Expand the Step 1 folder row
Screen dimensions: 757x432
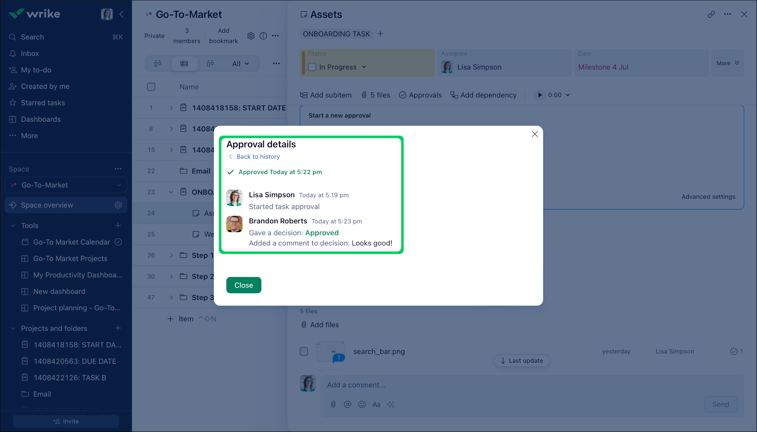(171, 255)
